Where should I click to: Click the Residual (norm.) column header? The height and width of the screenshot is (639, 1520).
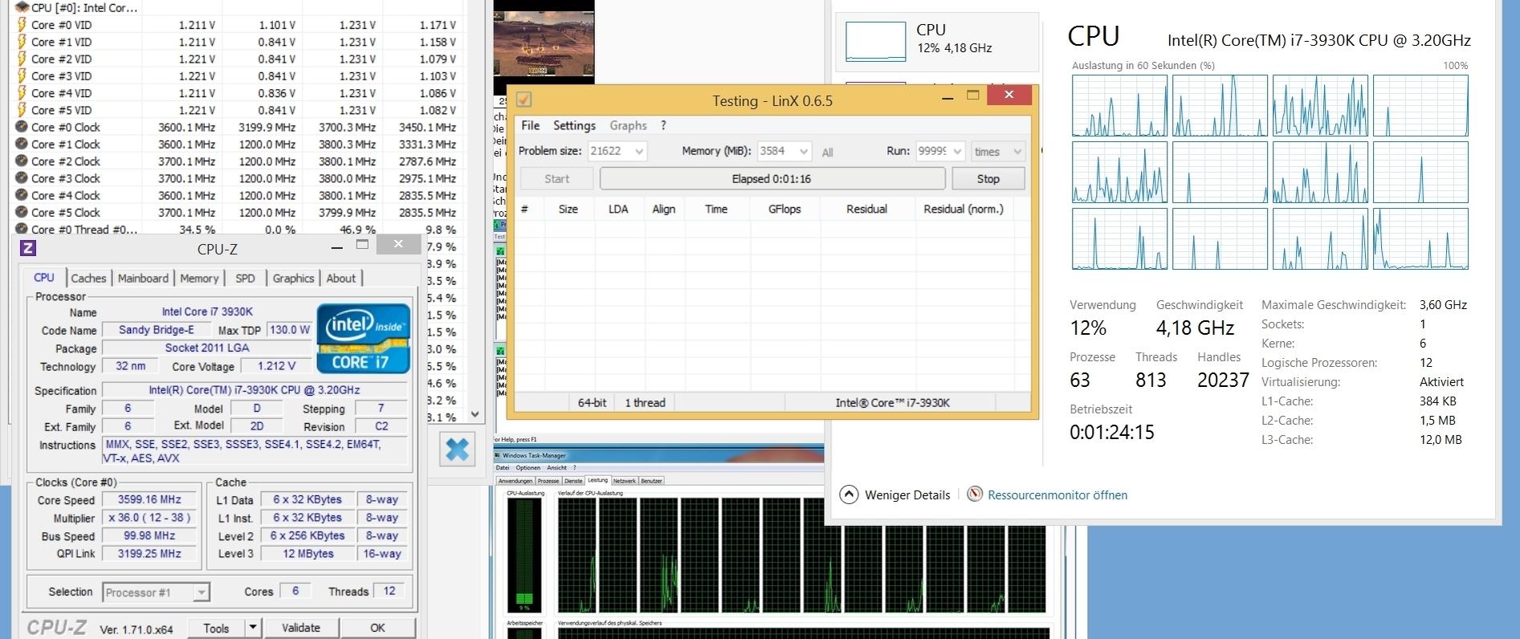(964, 209)
